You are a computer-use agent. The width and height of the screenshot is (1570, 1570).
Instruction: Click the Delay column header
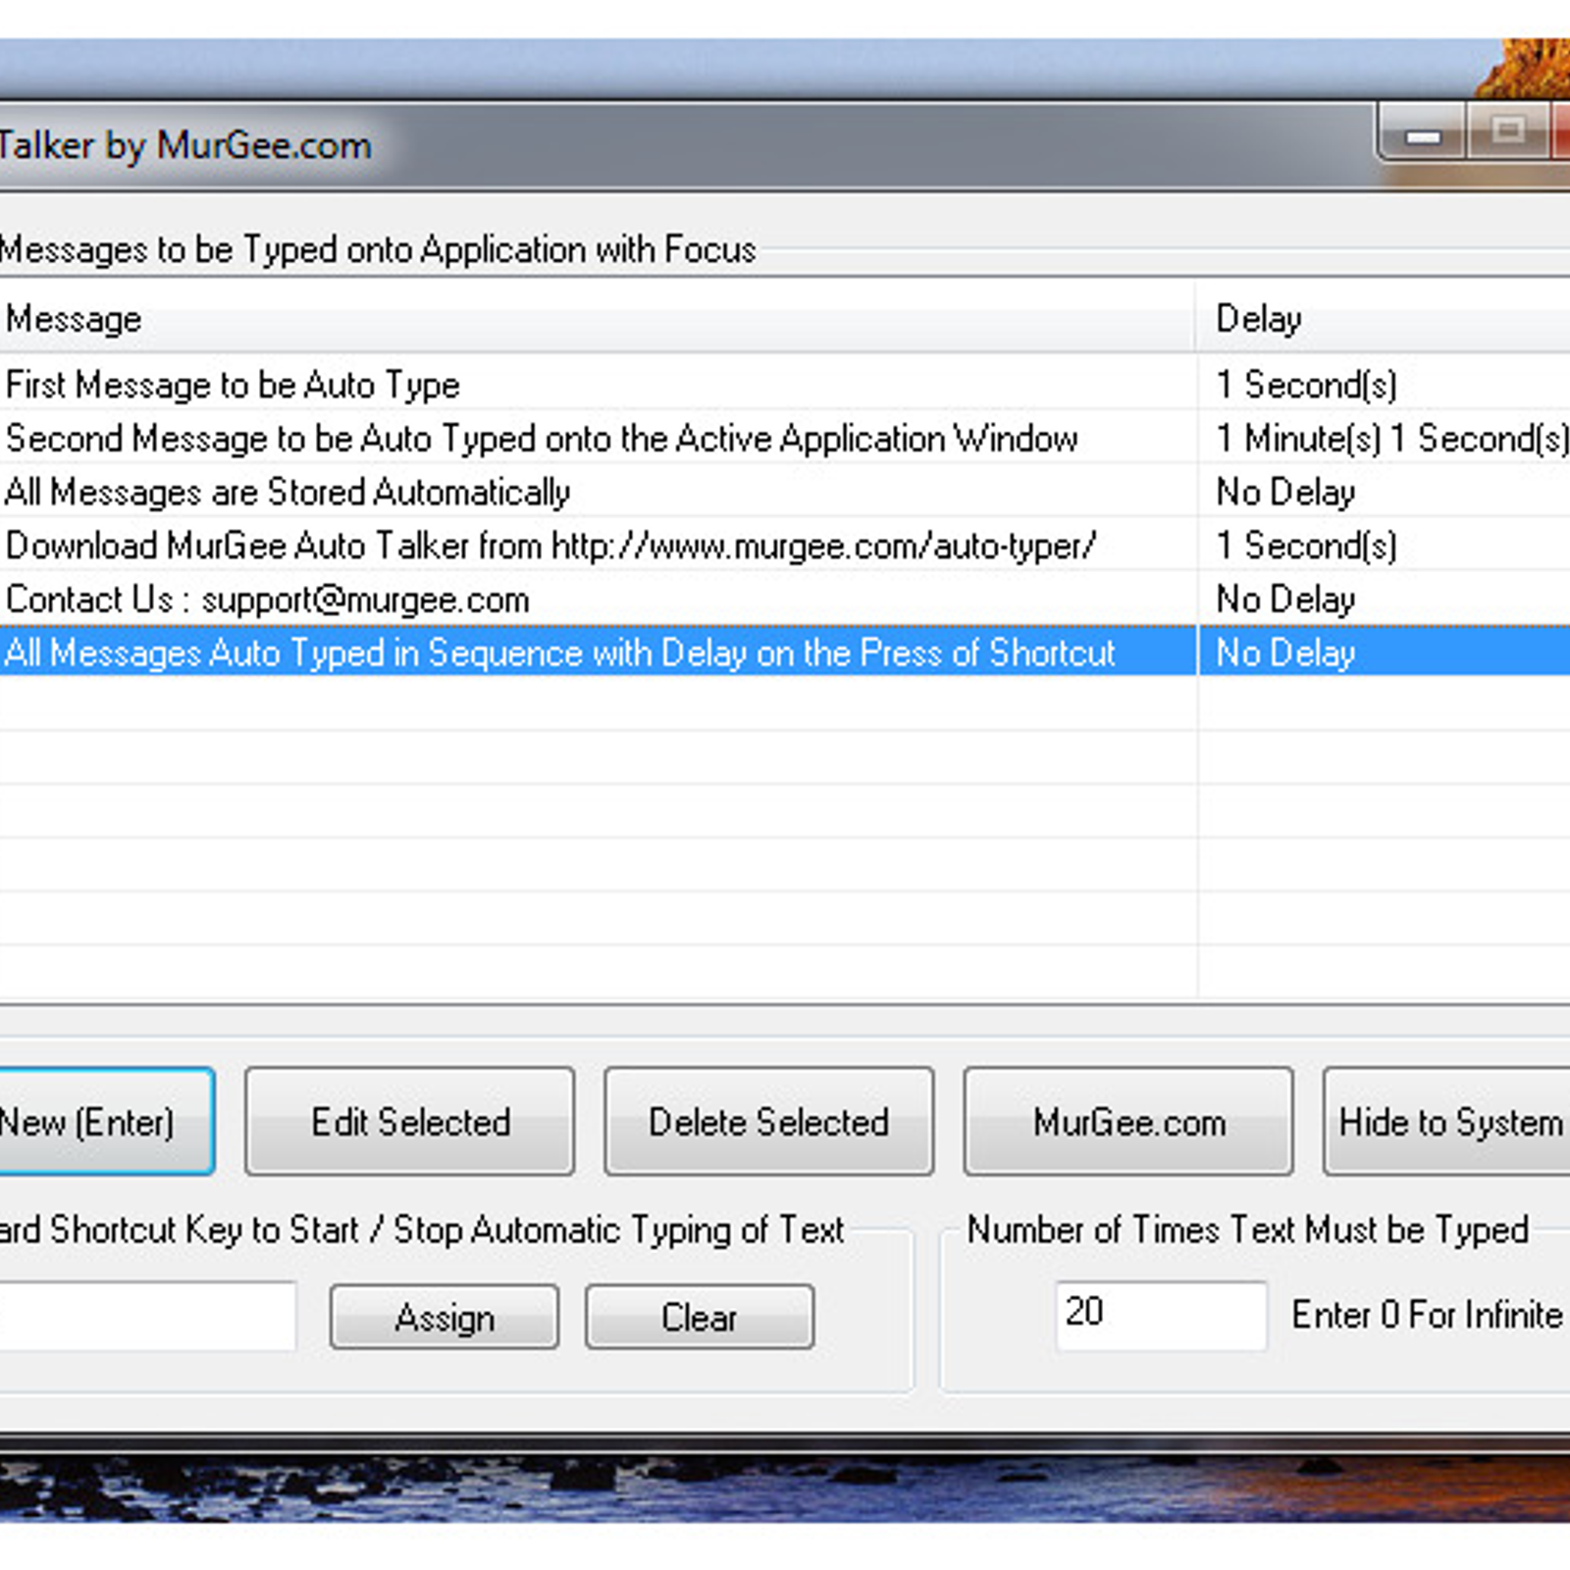pos(1384,319)
